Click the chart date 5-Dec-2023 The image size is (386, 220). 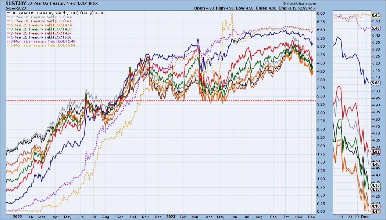(x=16, y=8)
